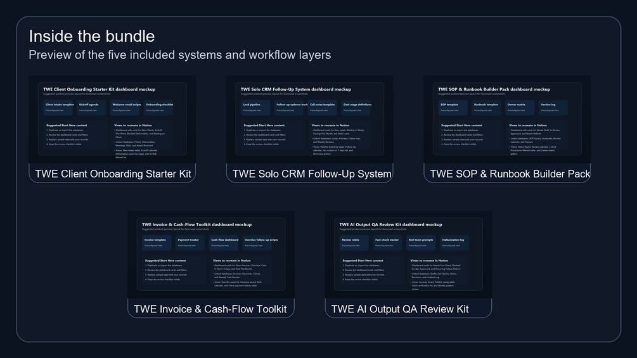
Task: Click the "SOP template" card
Action: click(x=453, y=108)
